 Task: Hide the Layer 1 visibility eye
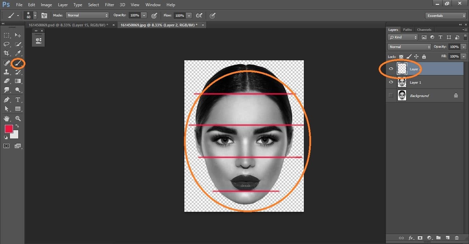(391, 82)
